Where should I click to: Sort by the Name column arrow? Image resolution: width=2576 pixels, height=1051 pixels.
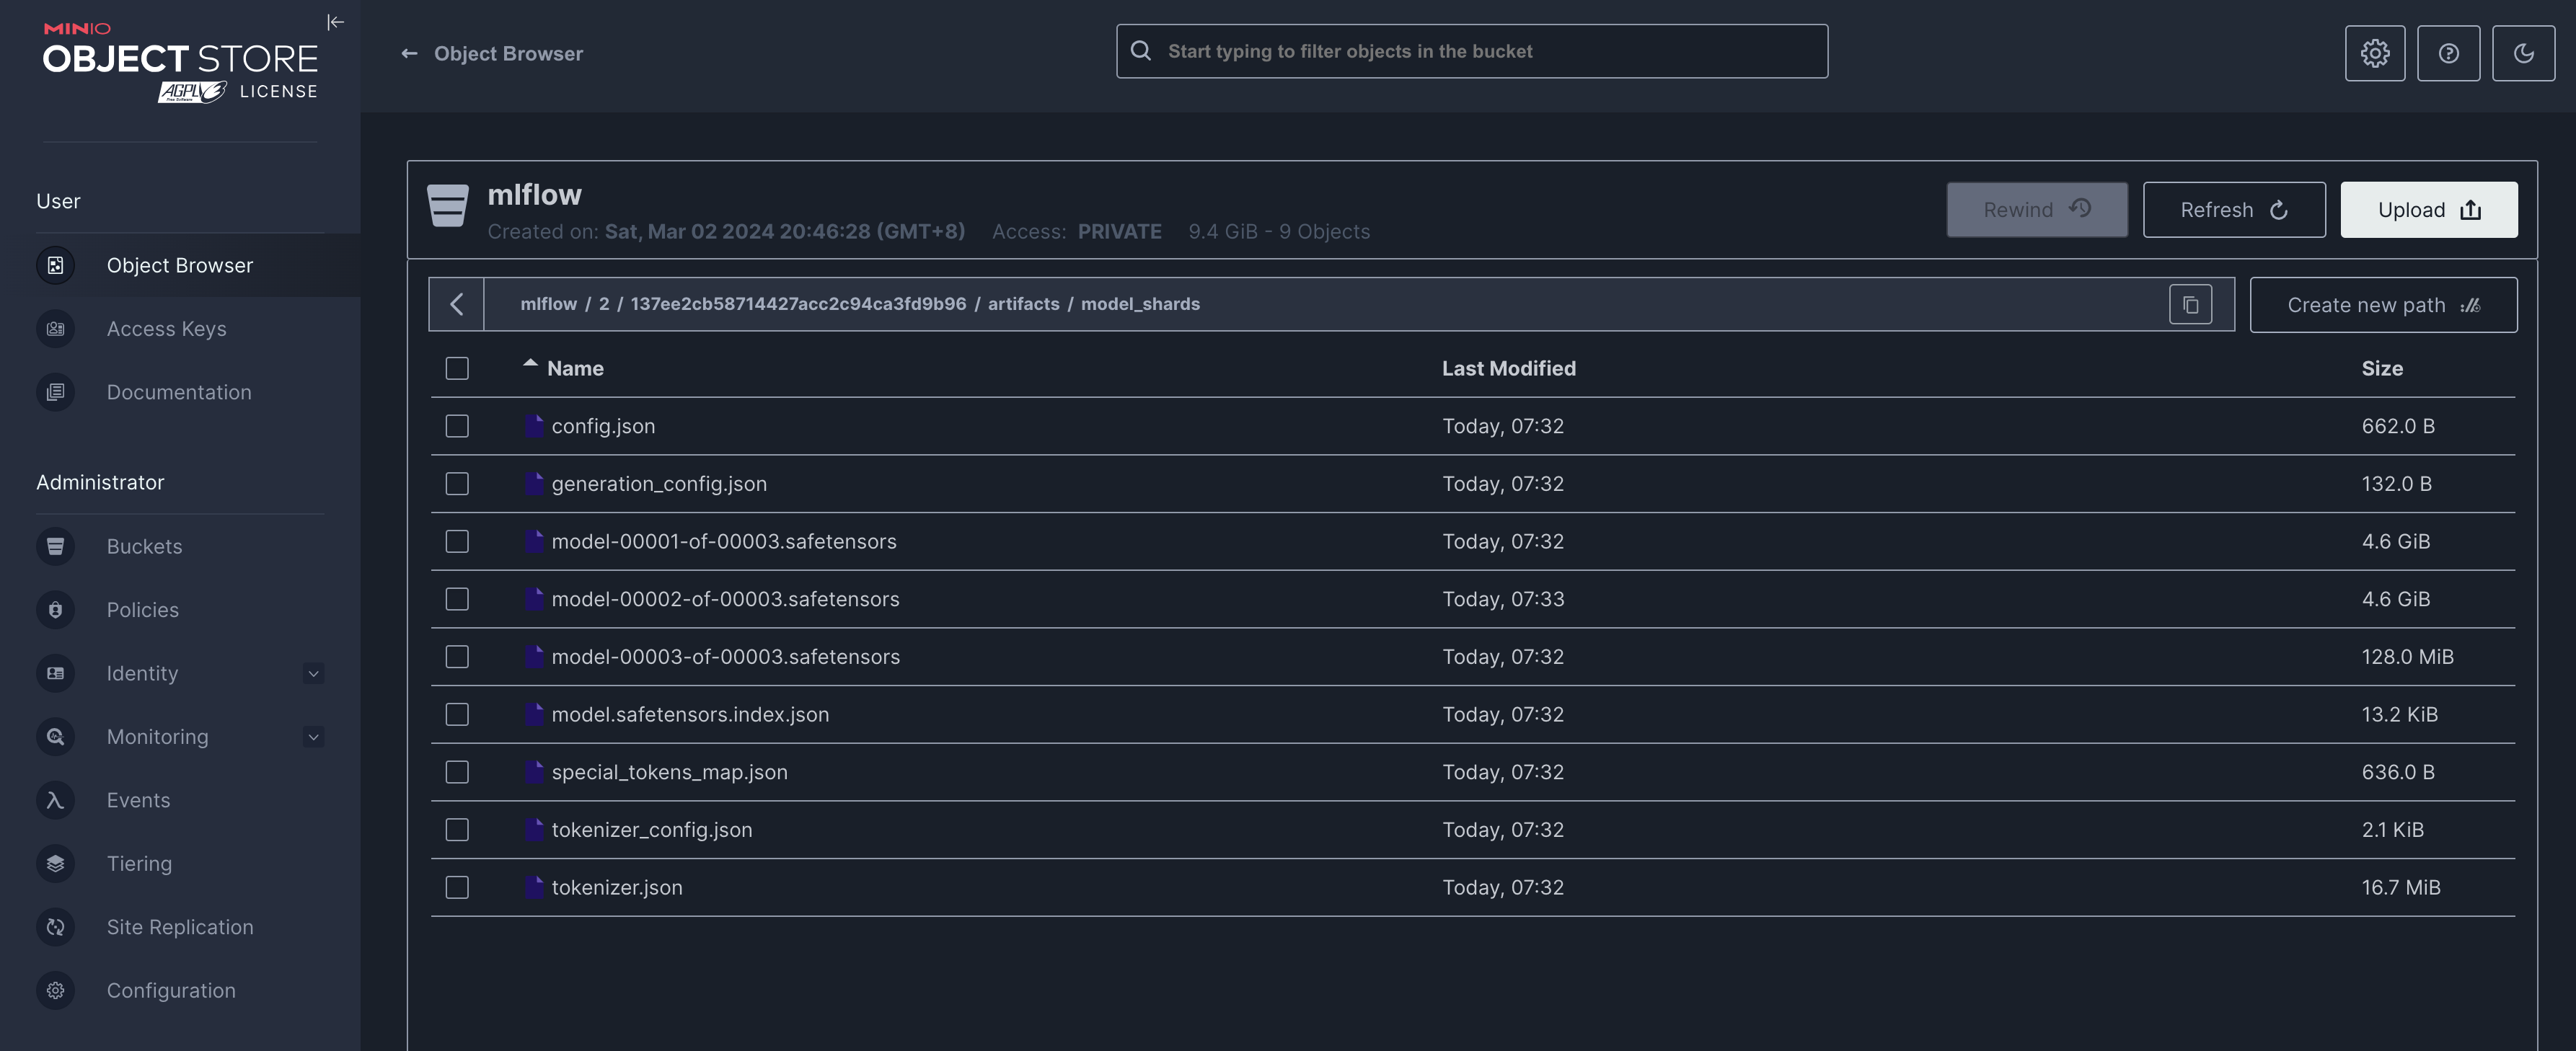tap(530, 365)
